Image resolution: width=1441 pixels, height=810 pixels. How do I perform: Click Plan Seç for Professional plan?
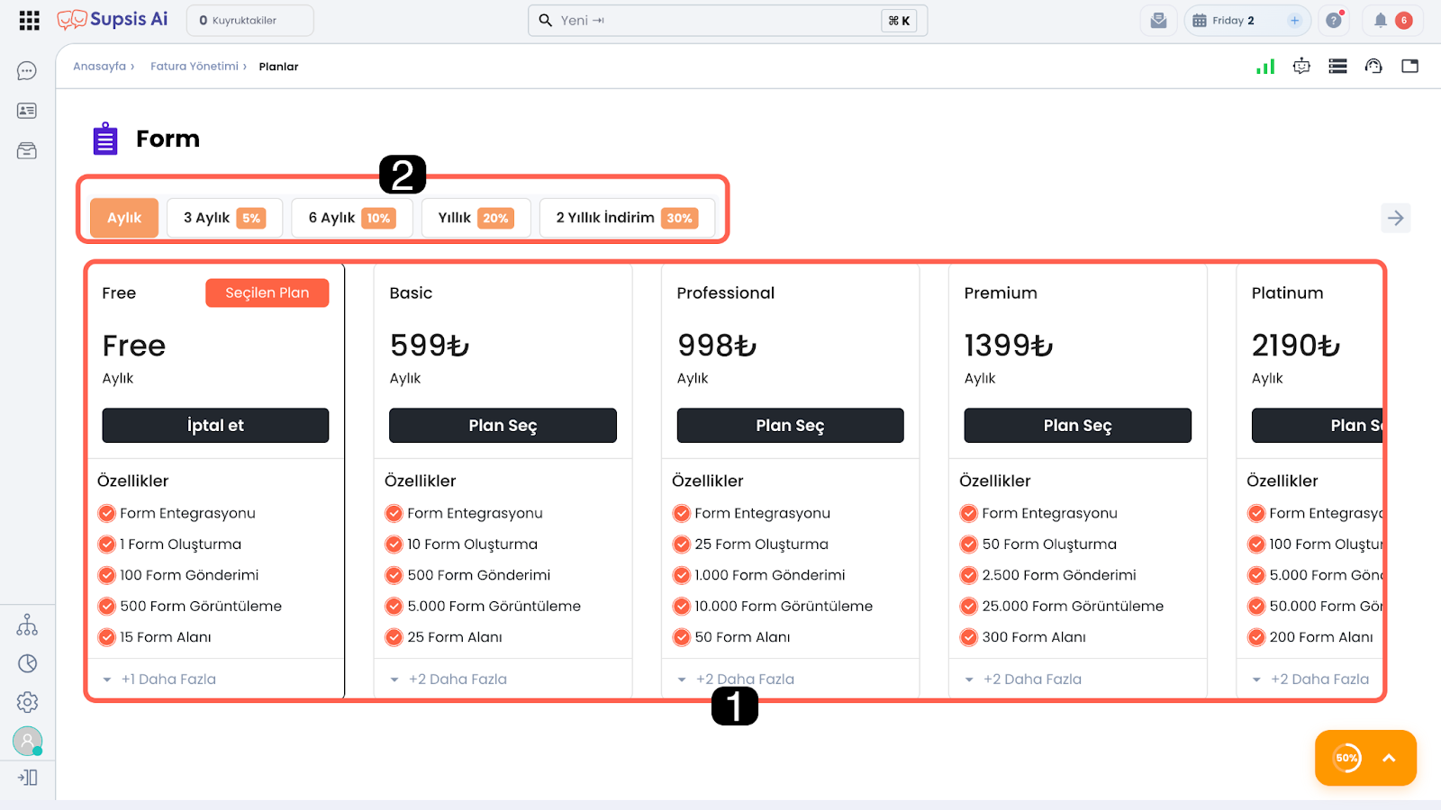790,426
